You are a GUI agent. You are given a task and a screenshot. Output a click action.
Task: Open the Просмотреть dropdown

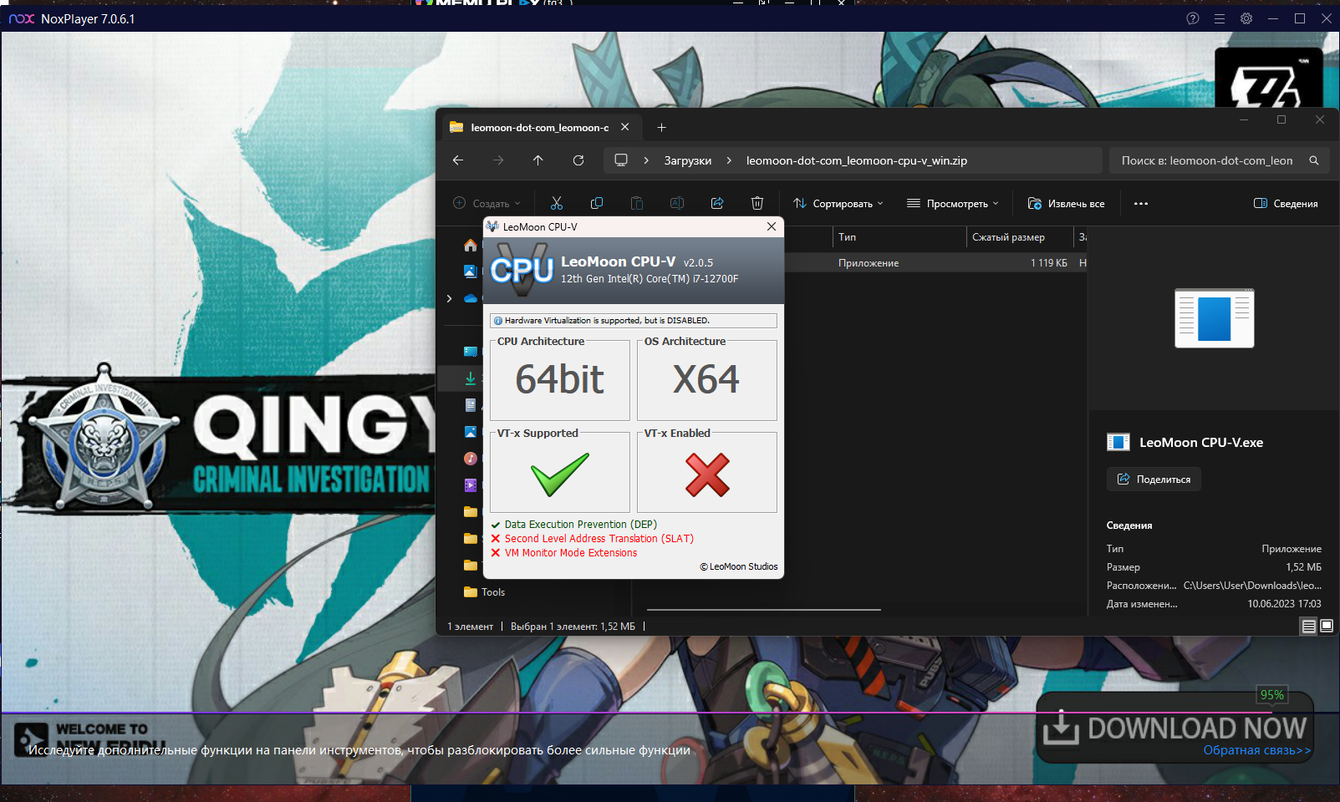coord(953,203)
